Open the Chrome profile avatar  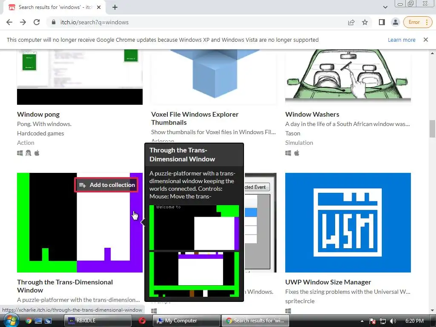click(396, 22)
